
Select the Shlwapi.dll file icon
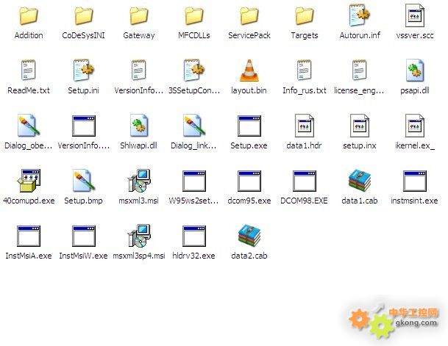(x=139, y=125)
